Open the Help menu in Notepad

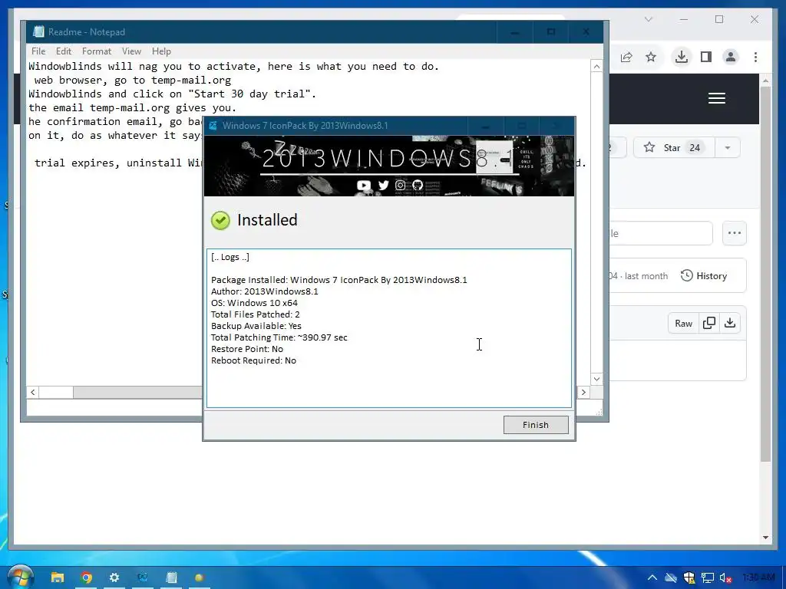coord(161,51)
